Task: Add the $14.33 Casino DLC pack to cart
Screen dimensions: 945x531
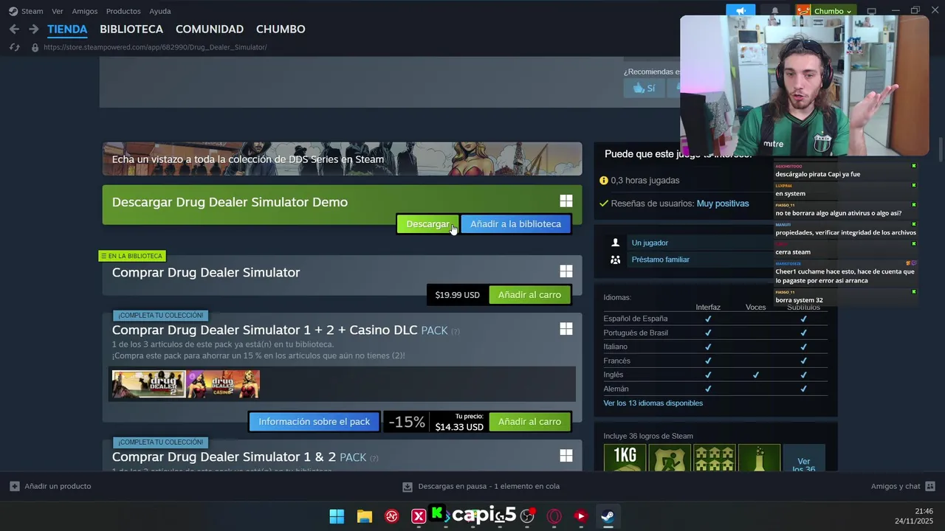Action: [x=529, y=422]
